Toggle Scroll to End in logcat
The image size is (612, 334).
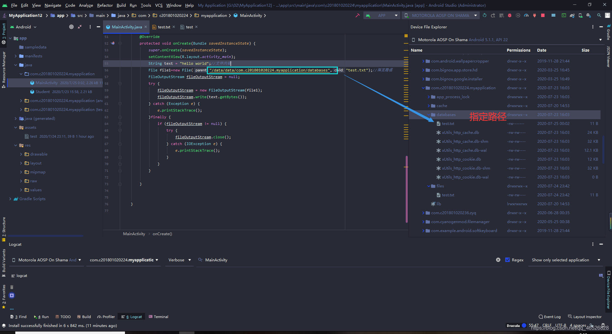pyautogui.click(x=12, y=295)
